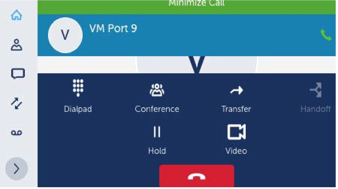Click the green phone icon in call header
338x189 pixels.
click(x=326, y=35)
